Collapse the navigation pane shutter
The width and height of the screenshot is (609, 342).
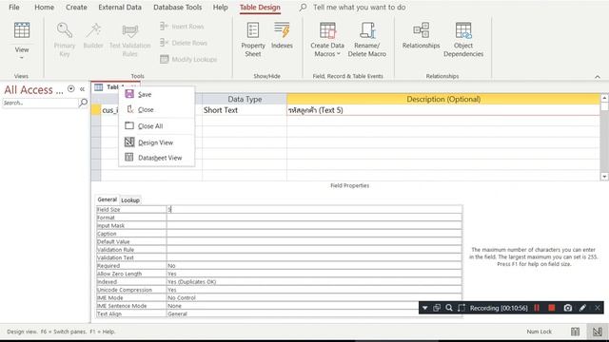tap(83, 89)
